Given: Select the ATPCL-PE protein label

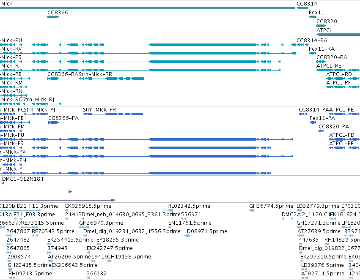Looking at the screenshot, I should (342, 109).
